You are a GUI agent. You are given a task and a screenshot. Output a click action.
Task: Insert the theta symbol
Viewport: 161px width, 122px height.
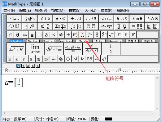[x=18, y=35]
